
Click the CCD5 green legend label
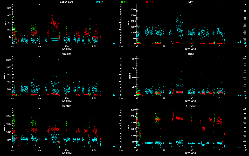(x=125, y=2)
